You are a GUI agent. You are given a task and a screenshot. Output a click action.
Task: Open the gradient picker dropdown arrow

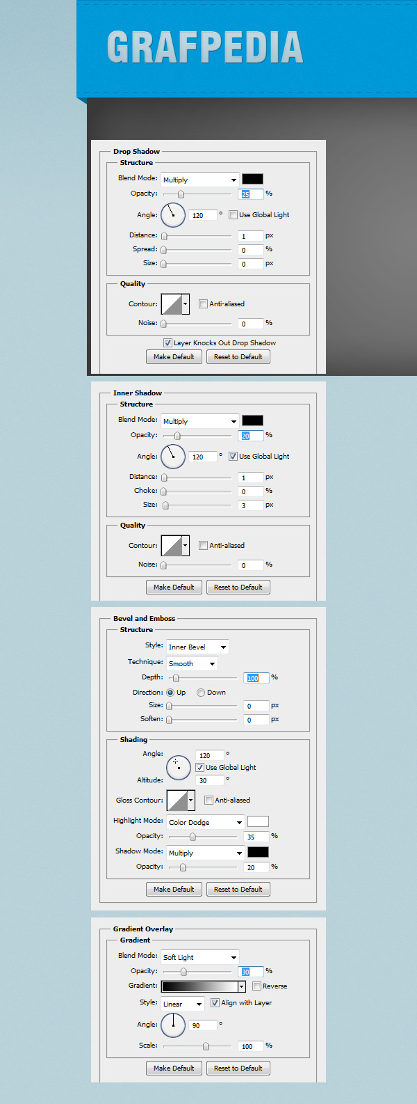[x=242, y=986]
